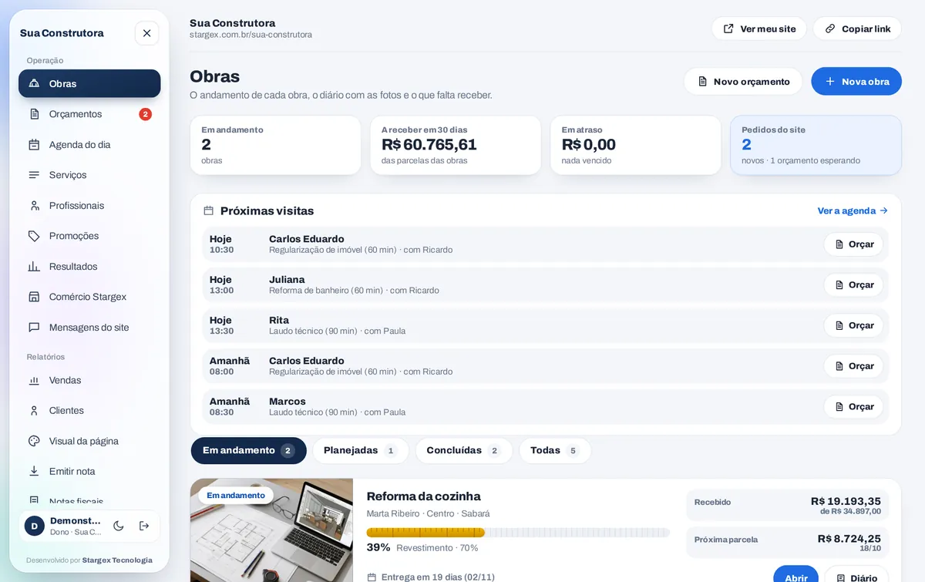The height and width of the screenshot is (582, 925).
Task: Log out using the exit icon
Action: click(x=144, y=526)
